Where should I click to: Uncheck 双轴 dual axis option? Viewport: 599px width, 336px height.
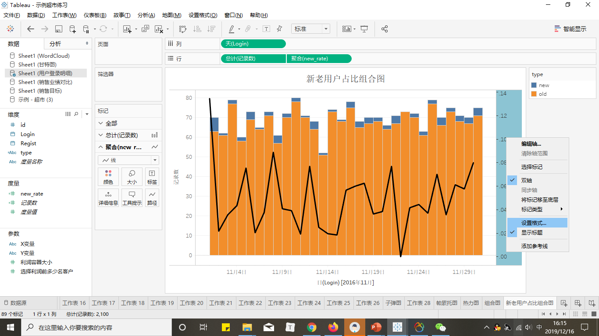click(537, 180)
